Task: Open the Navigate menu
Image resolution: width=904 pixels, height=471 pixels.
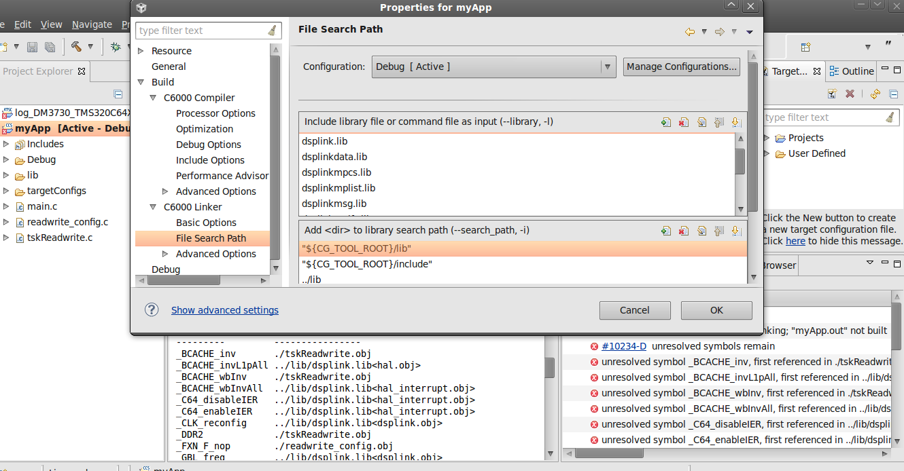Action: [x=92, y=24]
